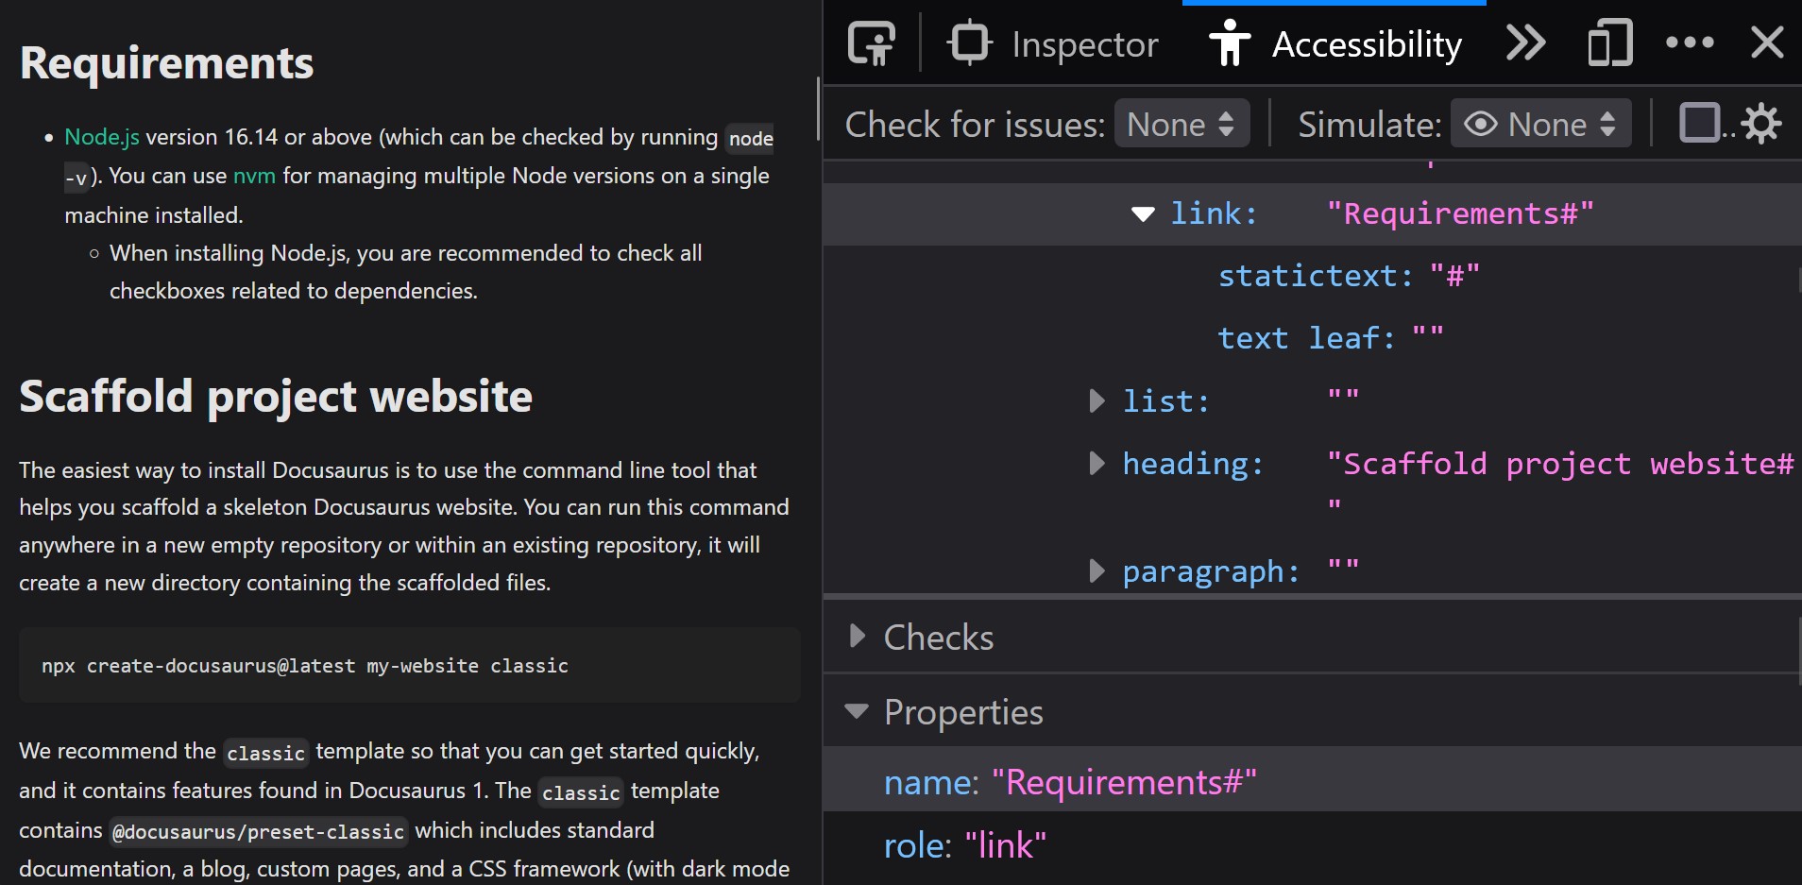Close the developer tools panel

click(1767, 43)
